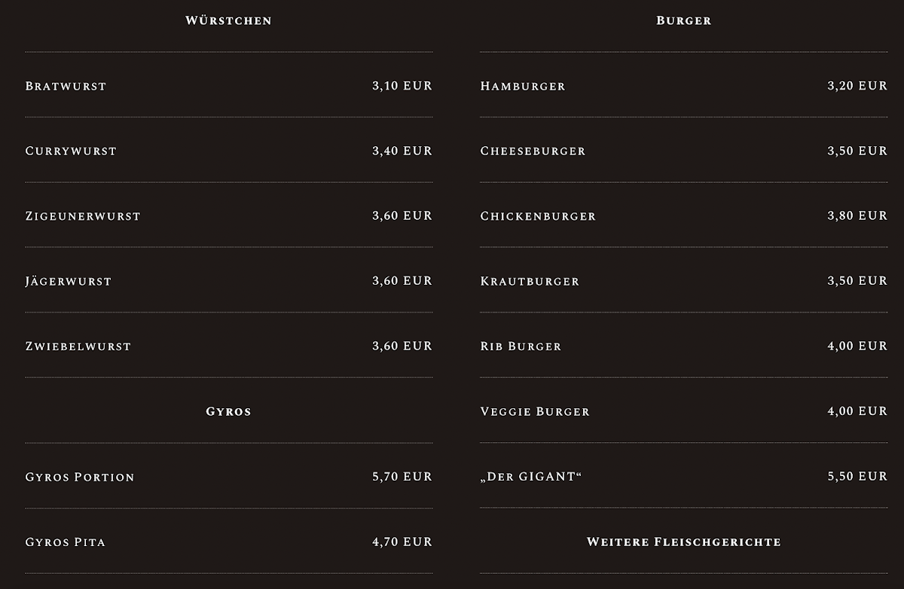Click the Krautburger menu item
The height and width of the screenshot is (589, 904).
(x=530, y=281)
